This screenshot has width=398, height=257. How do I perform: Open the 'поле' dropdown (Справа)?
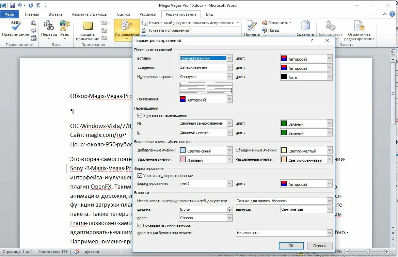[x=206, y=218]
